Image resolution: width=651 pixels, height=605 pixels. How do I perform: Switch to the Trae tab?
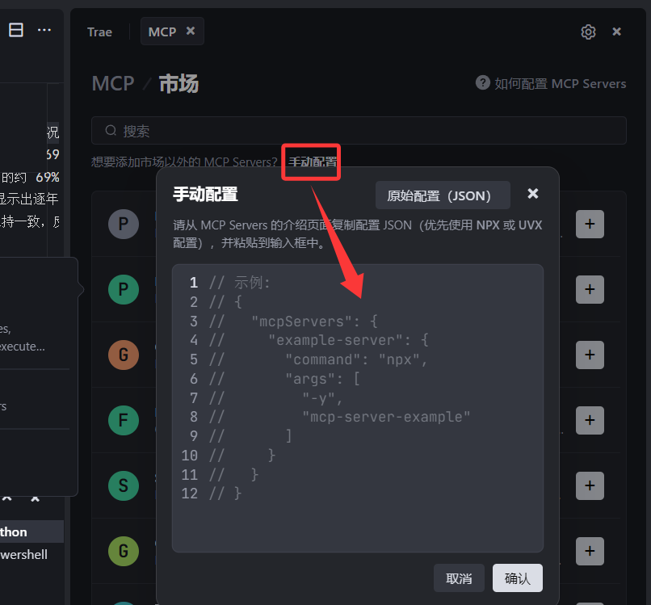pyautogui.click(x=99, y=32)
